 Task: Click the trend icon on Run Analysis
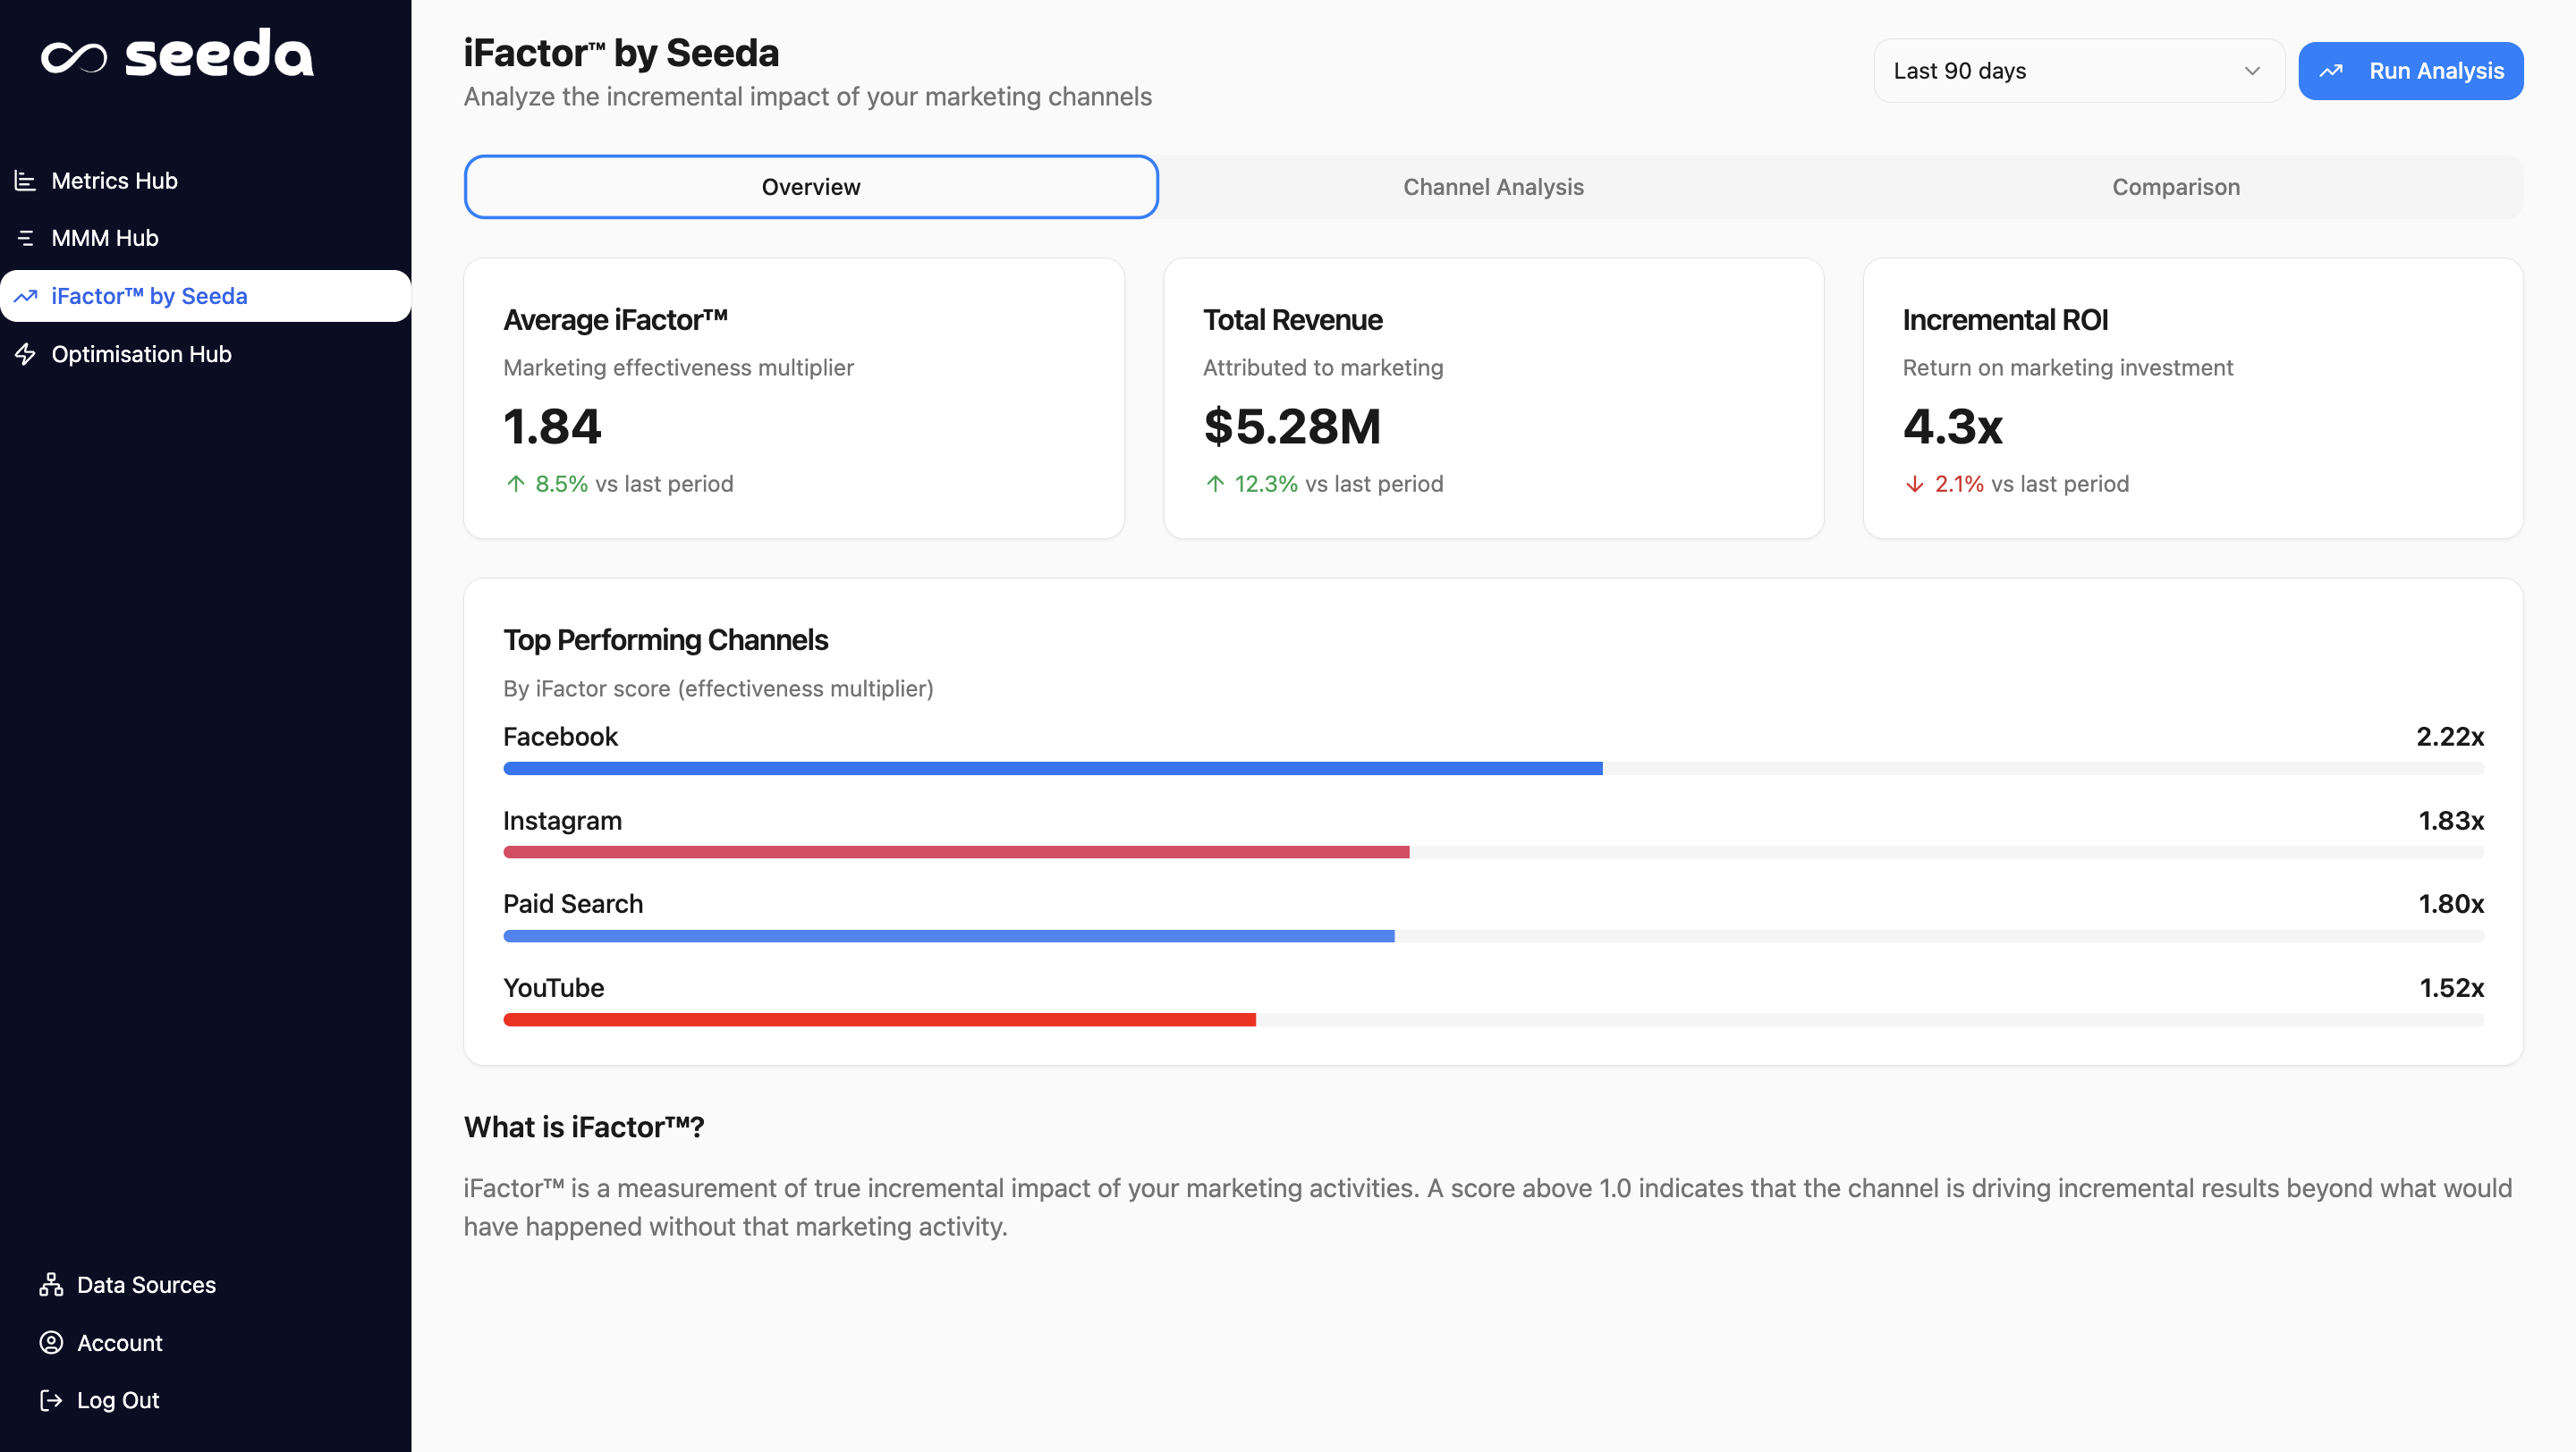[x=2331, y=71]
